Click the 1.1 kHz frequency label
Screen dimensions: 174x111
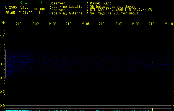2,36
